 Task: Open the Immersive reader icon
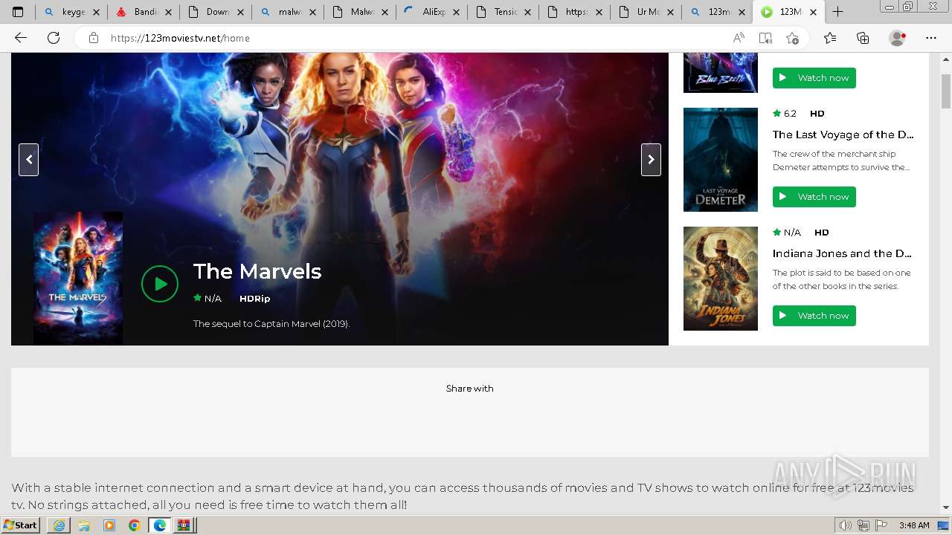click(765, 38)
